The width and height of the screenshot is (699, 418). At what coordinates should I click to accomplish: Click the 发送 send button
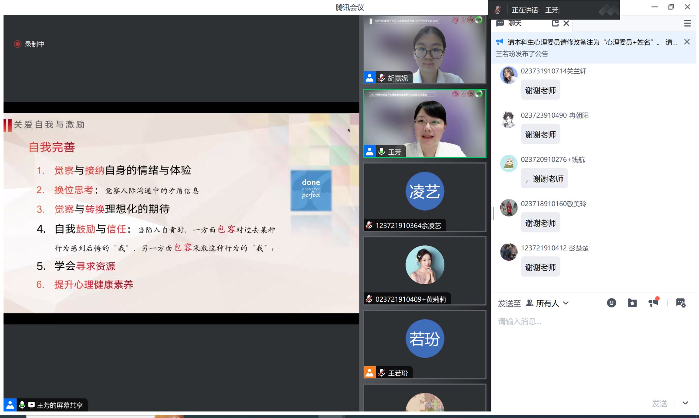659,403
